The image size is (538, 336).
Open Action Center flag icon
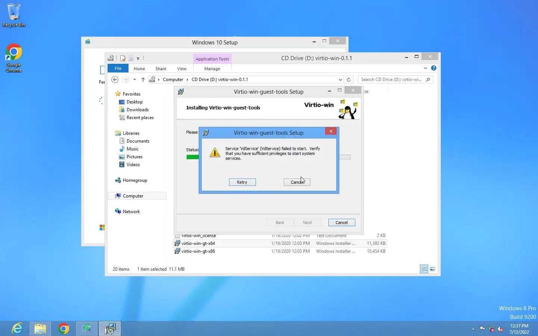point(482,329)
